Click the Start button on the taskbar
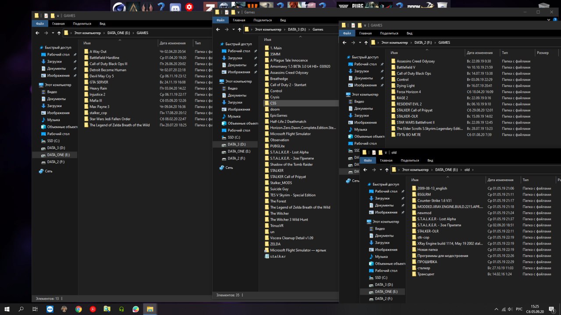The image size is (561, 315). click(x=7, y=309)
